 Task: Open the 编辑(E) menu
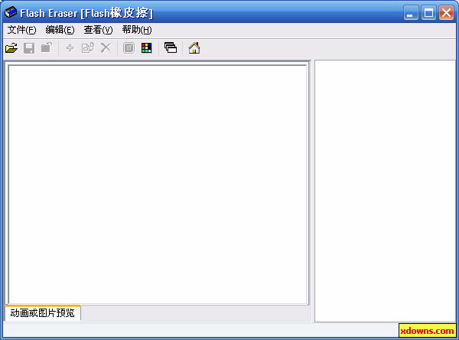point(60,30)
